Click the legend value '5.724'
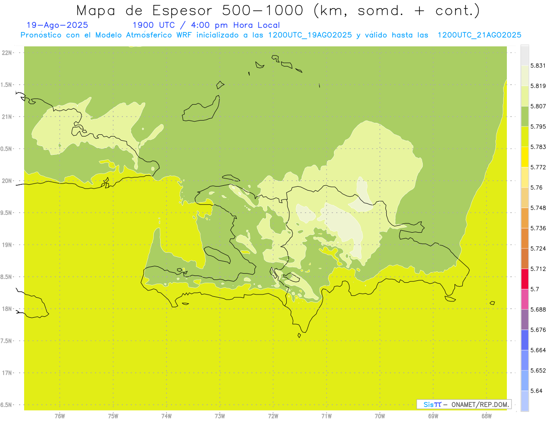Screen dimensions: 546x422 tap(538, 249)
